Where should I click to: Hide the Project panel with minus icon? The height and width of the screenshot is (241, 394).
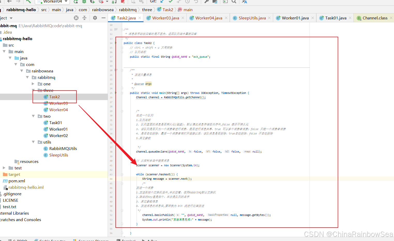104,18
